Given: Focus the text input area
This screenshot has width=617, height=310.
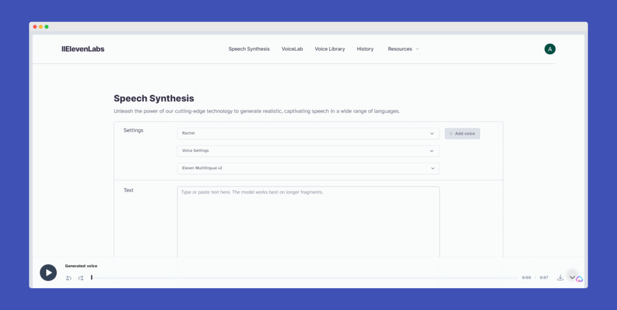Looking at the screenshot, I should click(x=308, y=222).
